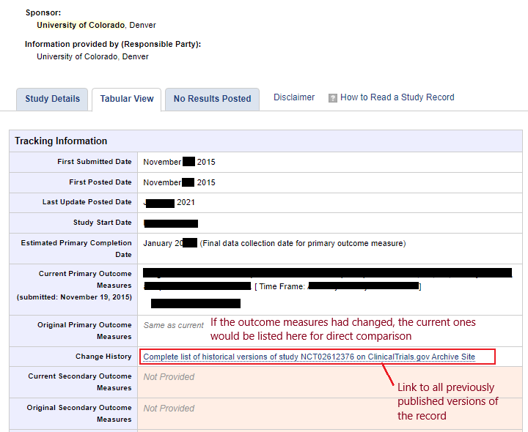Click the 'Same as current' text
The height and width of the screenshot is (432, 528).
tap(173, 325)
